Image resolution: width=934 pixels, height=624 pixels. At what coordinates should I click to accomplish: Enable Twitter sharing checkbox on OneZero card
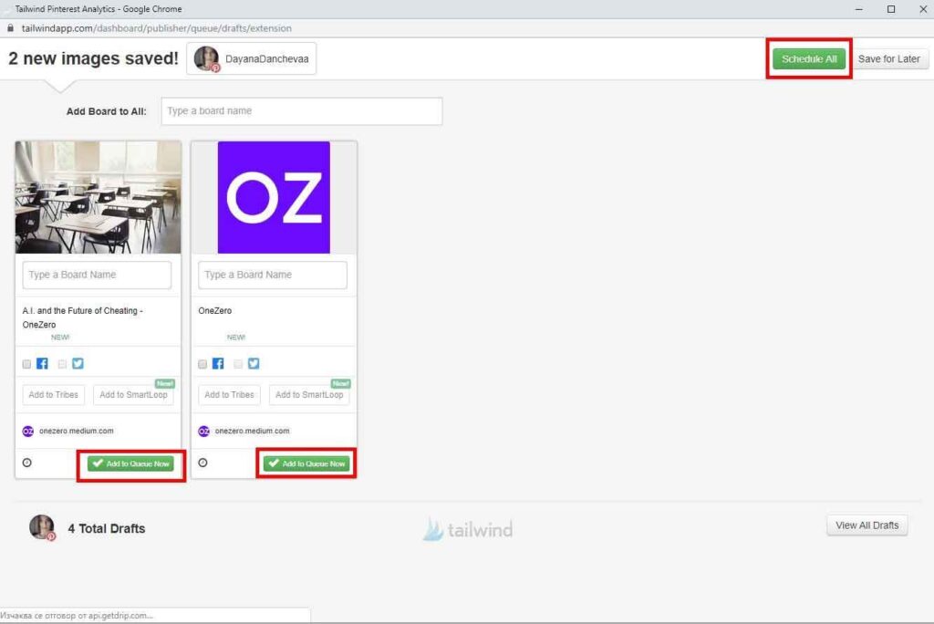click(x=238, y=364)
